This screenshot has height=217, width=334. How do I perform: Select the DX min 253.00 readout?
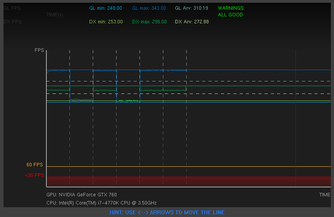pyautogui.click(x=106, y=22)
